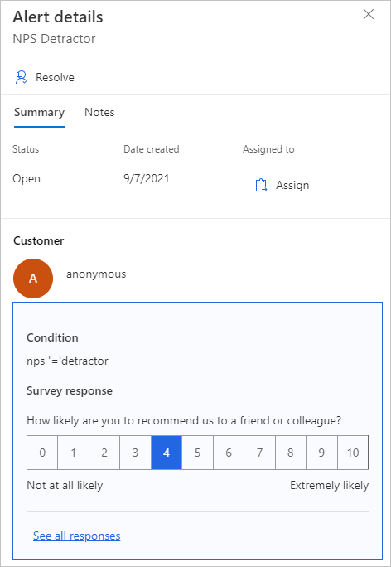Open the Notes tab
The height and width of the screenshot is (567, 391).
99,113
